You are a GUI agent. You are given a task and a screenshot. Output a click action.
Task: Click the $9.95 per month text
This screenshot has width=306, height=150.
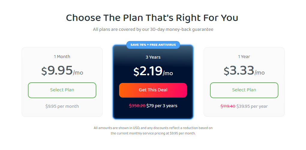[62, 106]
